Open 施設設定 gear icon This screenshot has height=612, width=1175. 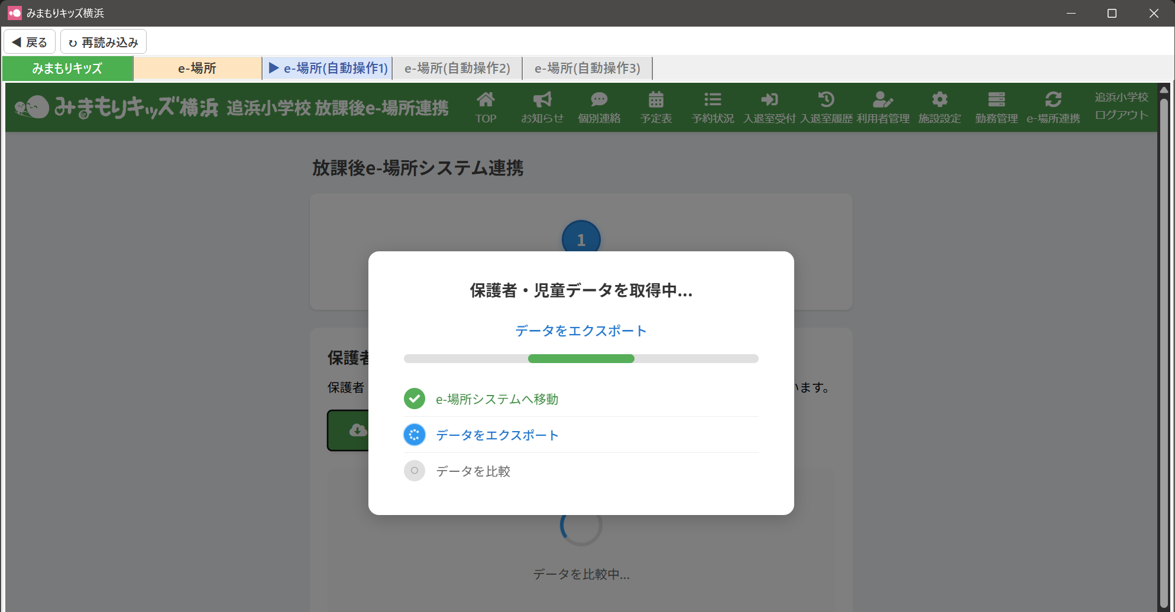pyautogui.click(x=940, y=100)
